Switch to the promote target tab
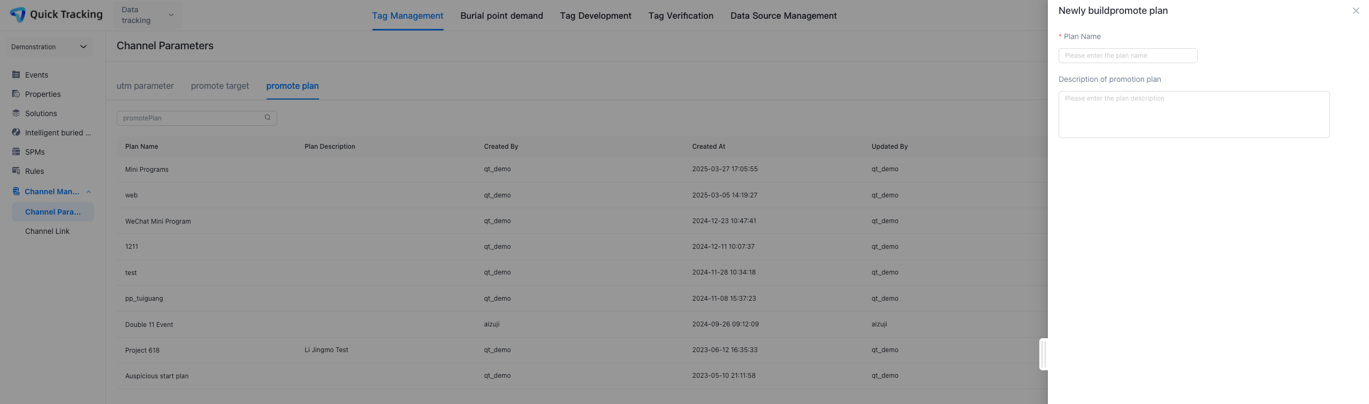The width and height of the screenshot is (1369, 404). [x=220, y=86]
